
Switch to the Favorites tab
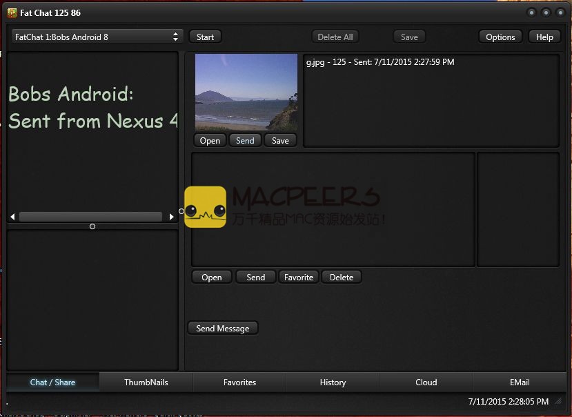(x=239, y=382)
